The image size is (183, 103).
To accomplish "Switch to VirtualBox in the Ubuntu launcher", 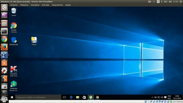I will pos(4,55).
